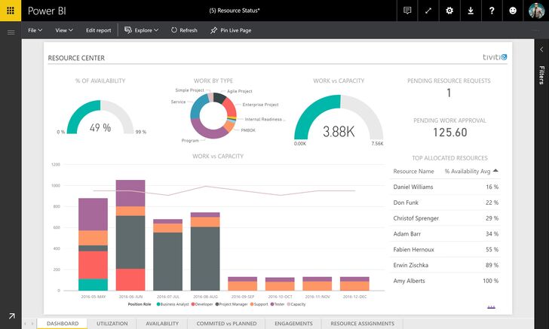Click Pin Live Page
This screenshot has width=549, height=329.
click(232, 31)
